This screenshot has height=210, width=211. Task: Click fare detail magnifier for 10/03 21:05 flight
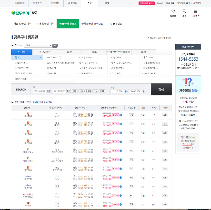(121, 124)
